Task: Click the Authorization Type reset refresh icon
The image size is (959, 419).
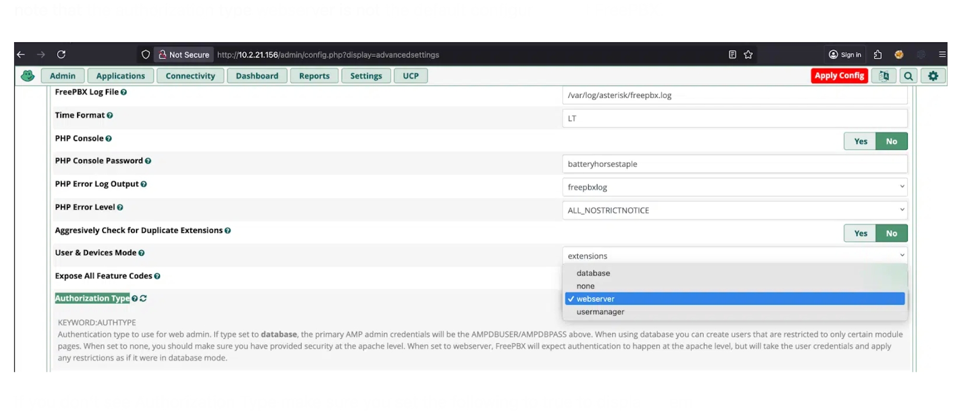Action: (143, 298)
